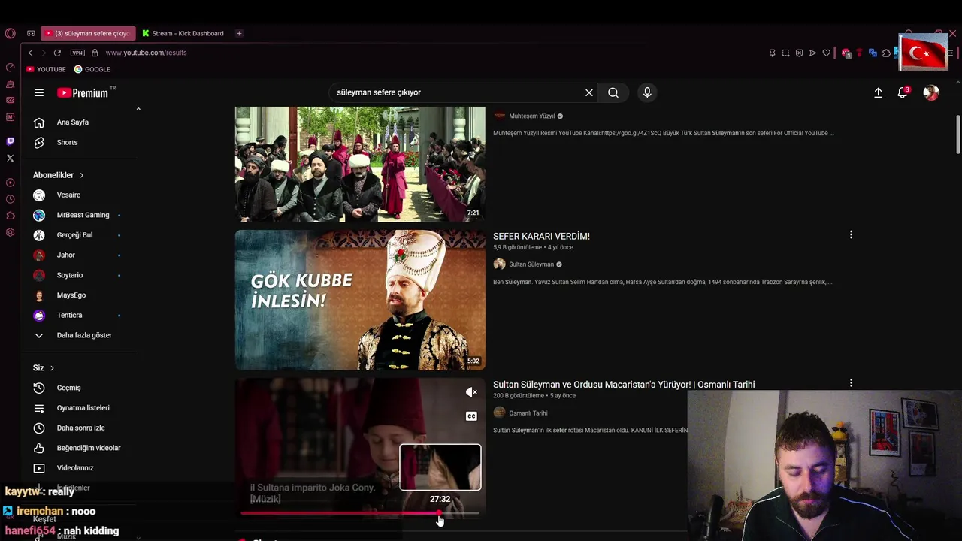Click the upload/create arrow icon
Viewport: 962px width, 541px height.
(x=878, y=92)
